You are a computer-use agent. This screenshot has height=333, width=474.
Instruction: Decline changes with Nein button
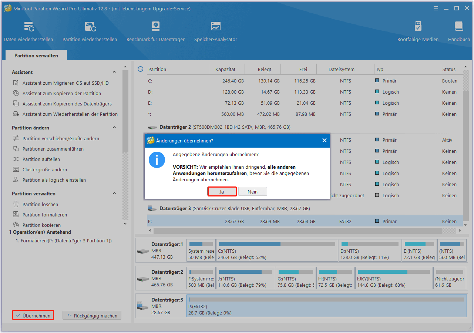(x=253, y=192)
